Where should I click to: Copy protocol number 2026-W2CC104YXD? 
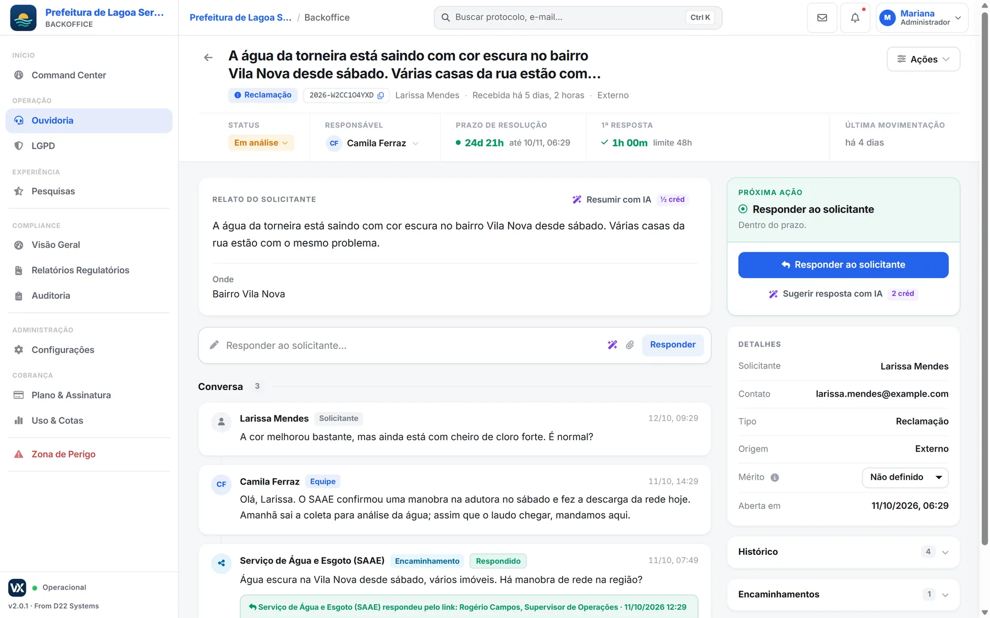[381, 96]
